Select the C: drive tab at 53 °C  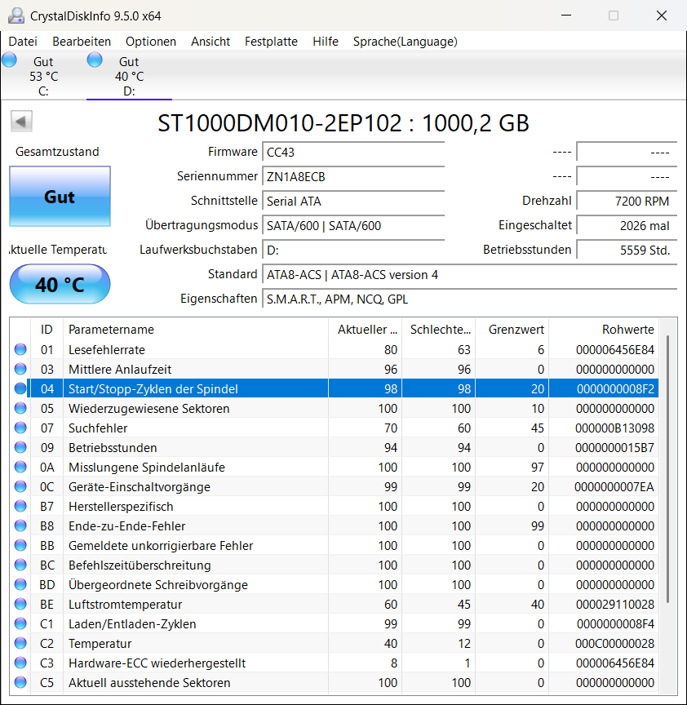click(x=43, y=76)
